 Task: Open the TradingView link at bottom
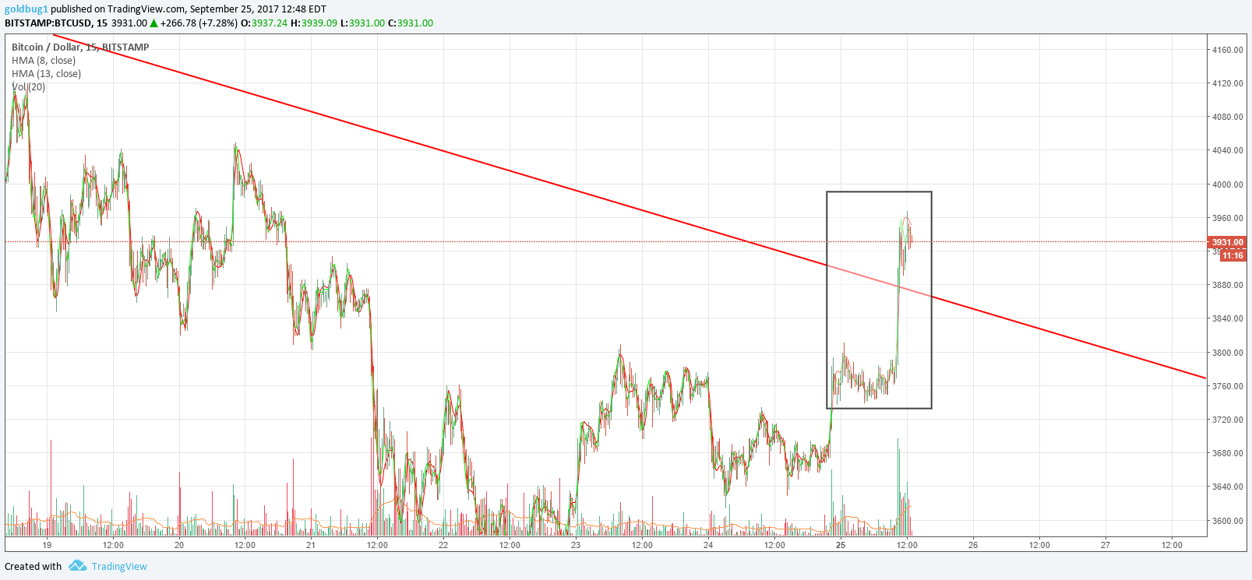pyautogui.click(x=119, y=567)
